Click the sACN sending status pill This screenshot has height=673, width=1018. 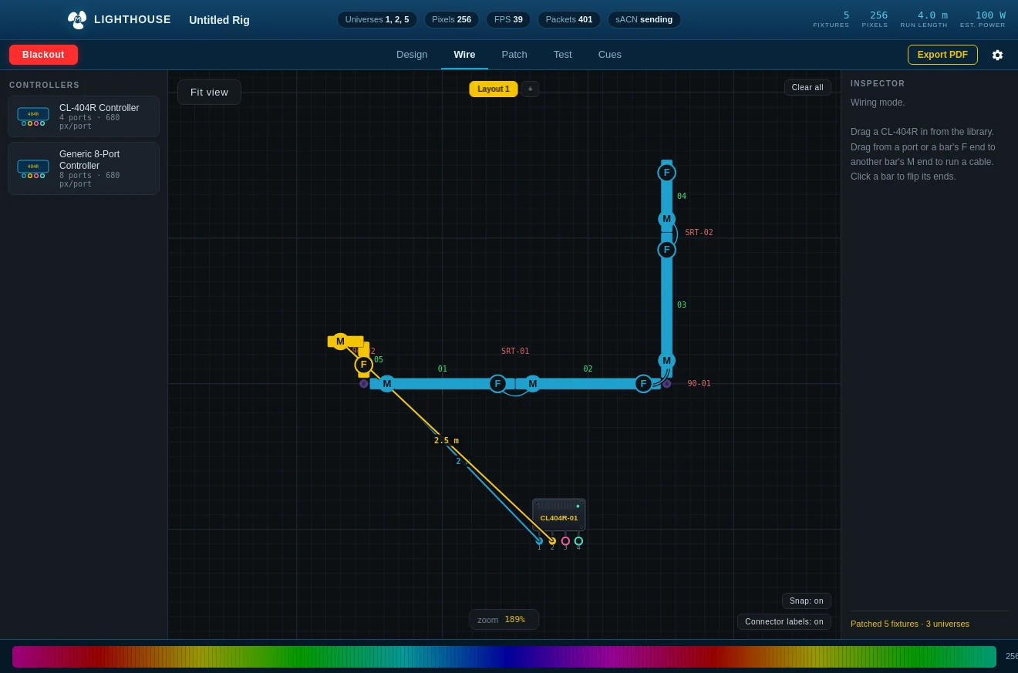pos(644,19)
